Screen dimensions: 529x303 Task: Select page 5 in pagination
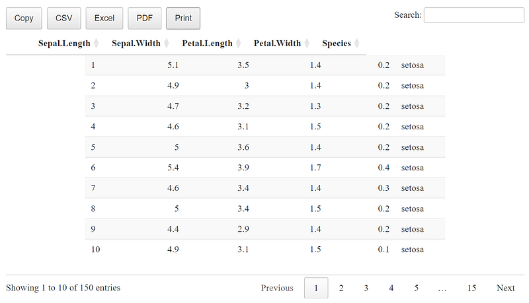pyautogui.click(x=417, y=288)
